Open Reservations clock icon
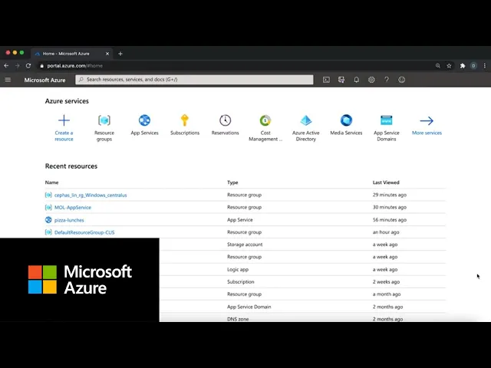491x368 pixels. click(x=225, y=120)
